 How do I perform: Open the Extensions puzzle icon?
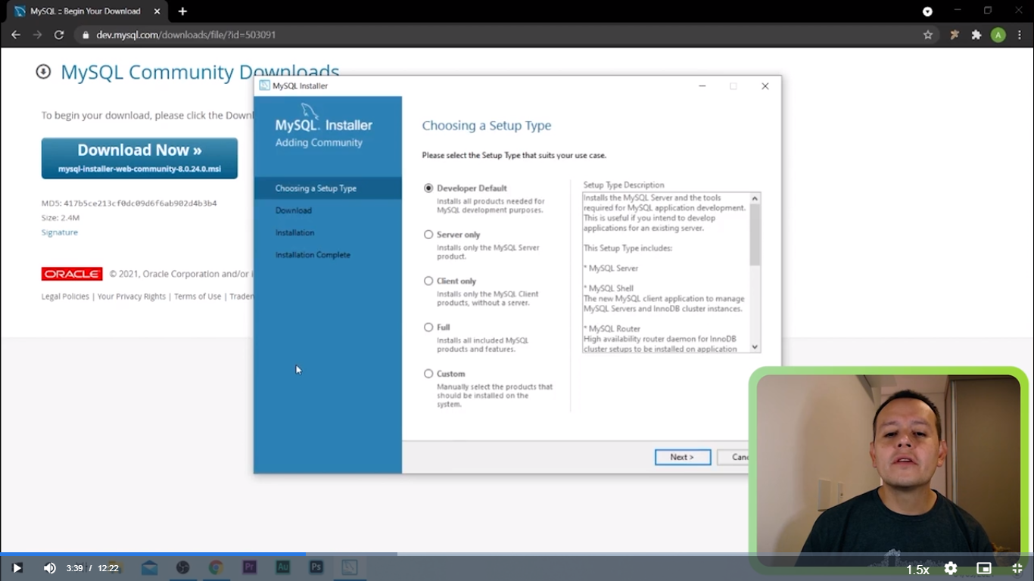coord(976,35)
